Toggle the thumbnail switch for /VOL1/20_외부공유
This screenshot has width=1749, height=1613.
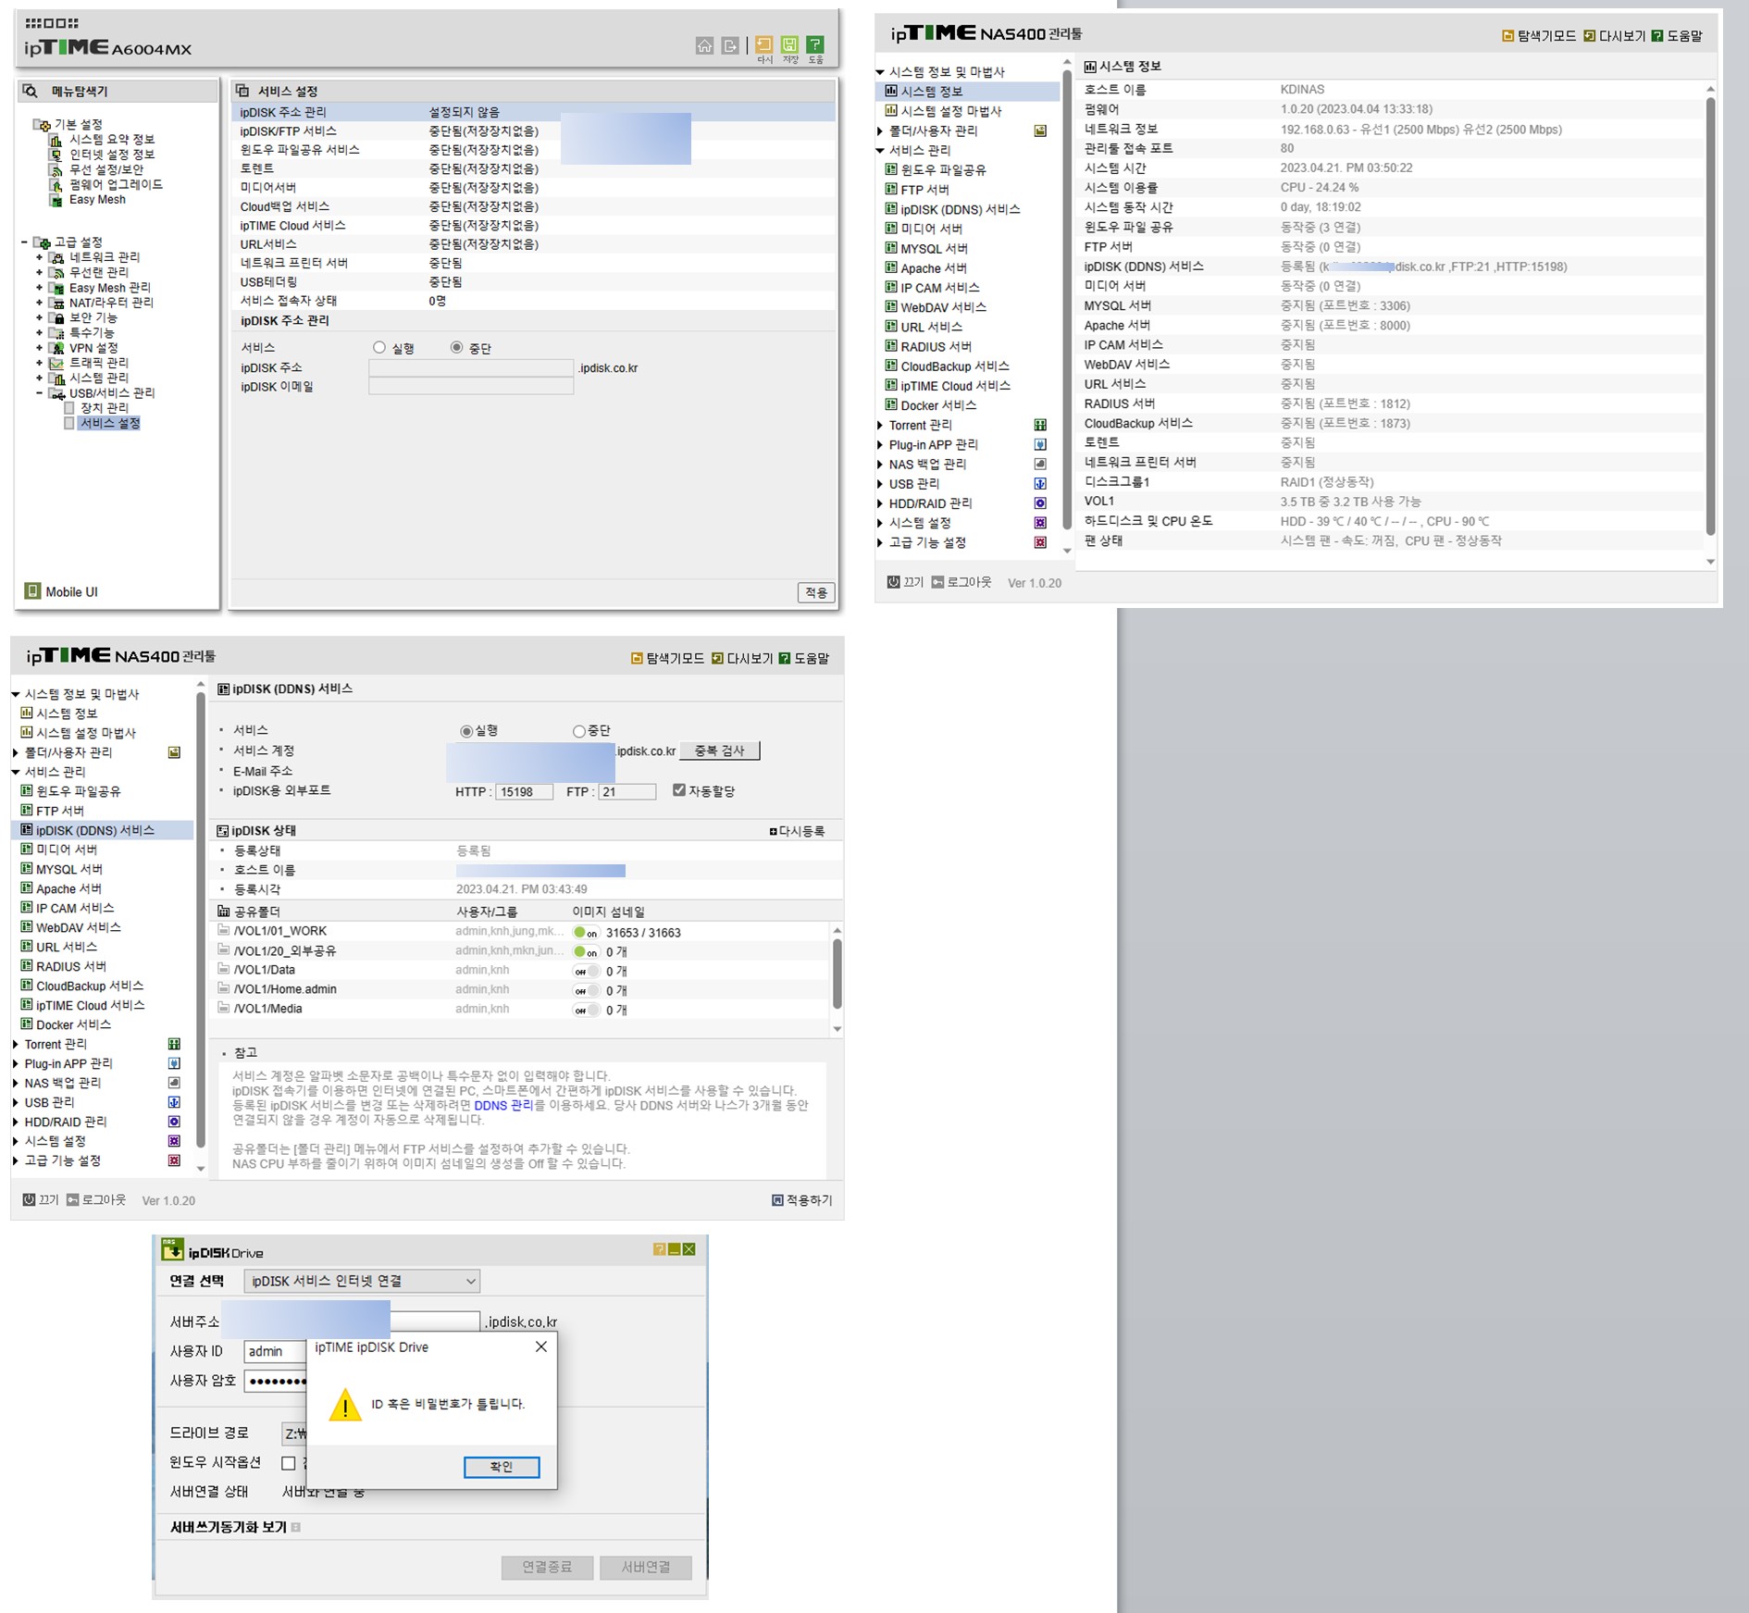click(x=586, y=952)
